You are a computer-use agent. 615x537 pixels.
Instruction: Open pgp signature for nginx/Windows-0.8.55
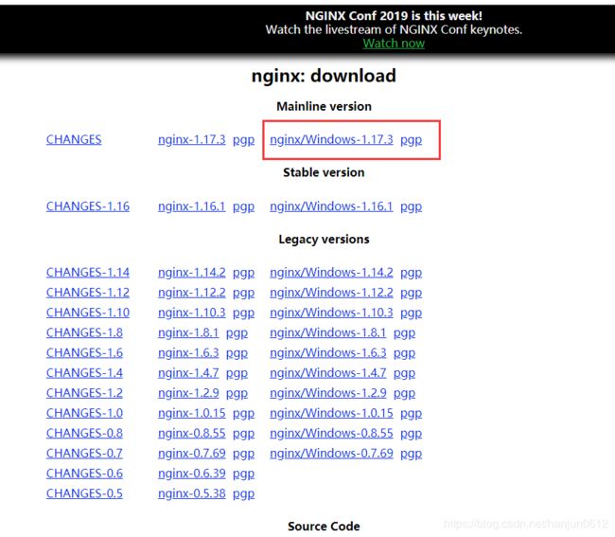411,434
